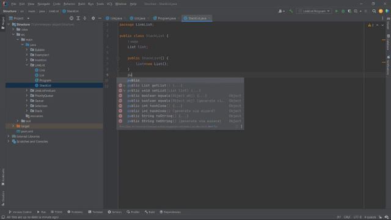
Task: Click Expand All icon in Project panel
Action: coord(78,18)
